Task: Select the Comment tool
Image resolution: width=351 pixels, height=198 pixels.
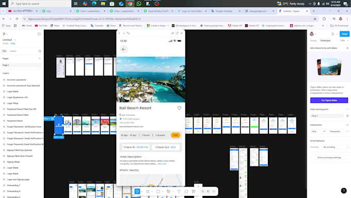Action: click(186, 191)
